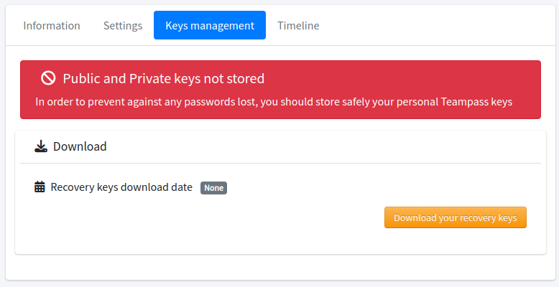This screenshot has width=559, height=287.
Task: Click blank tab bar area right of Timeline
Action: tap(435, 26)
